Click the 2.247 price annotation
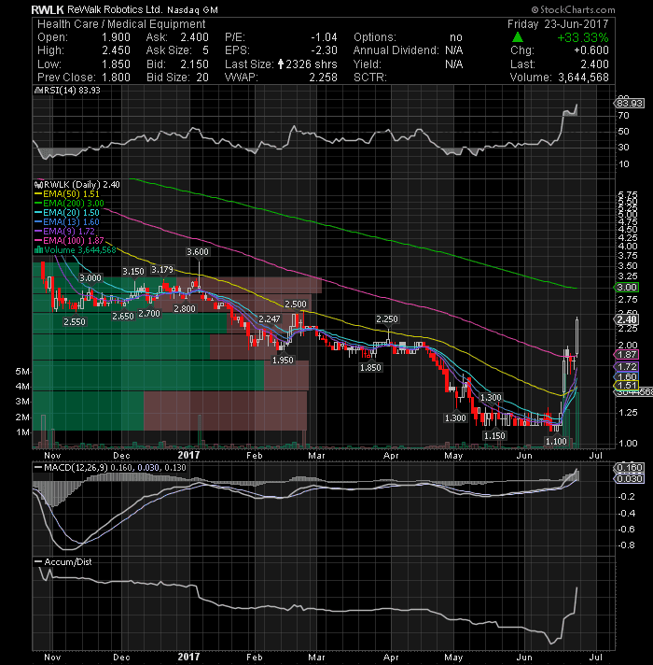653x665 pixels. (x=270, y=318)
